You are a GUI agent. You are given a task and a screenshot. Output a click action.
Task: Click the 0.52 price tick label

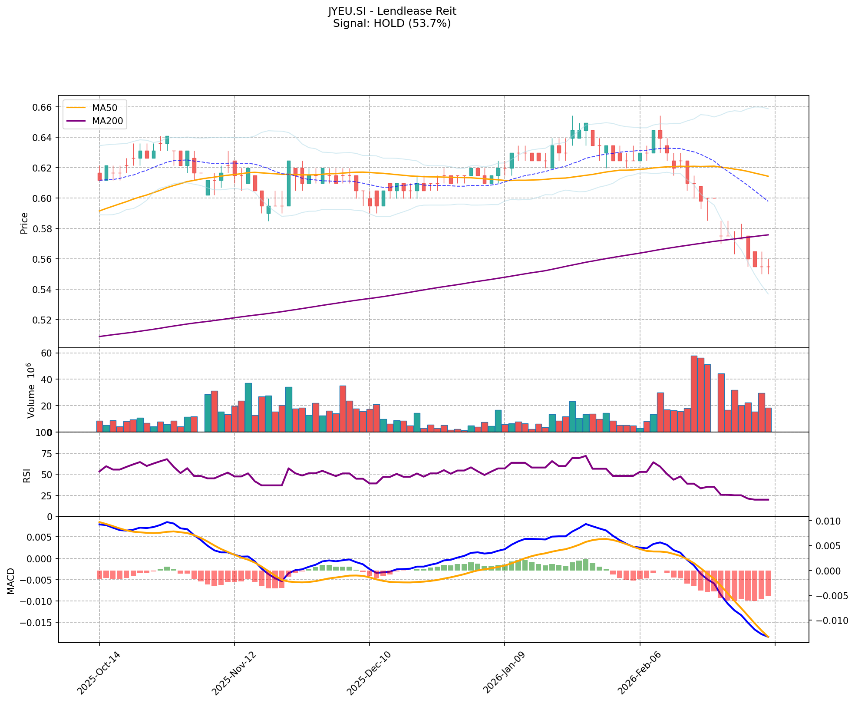43,320
